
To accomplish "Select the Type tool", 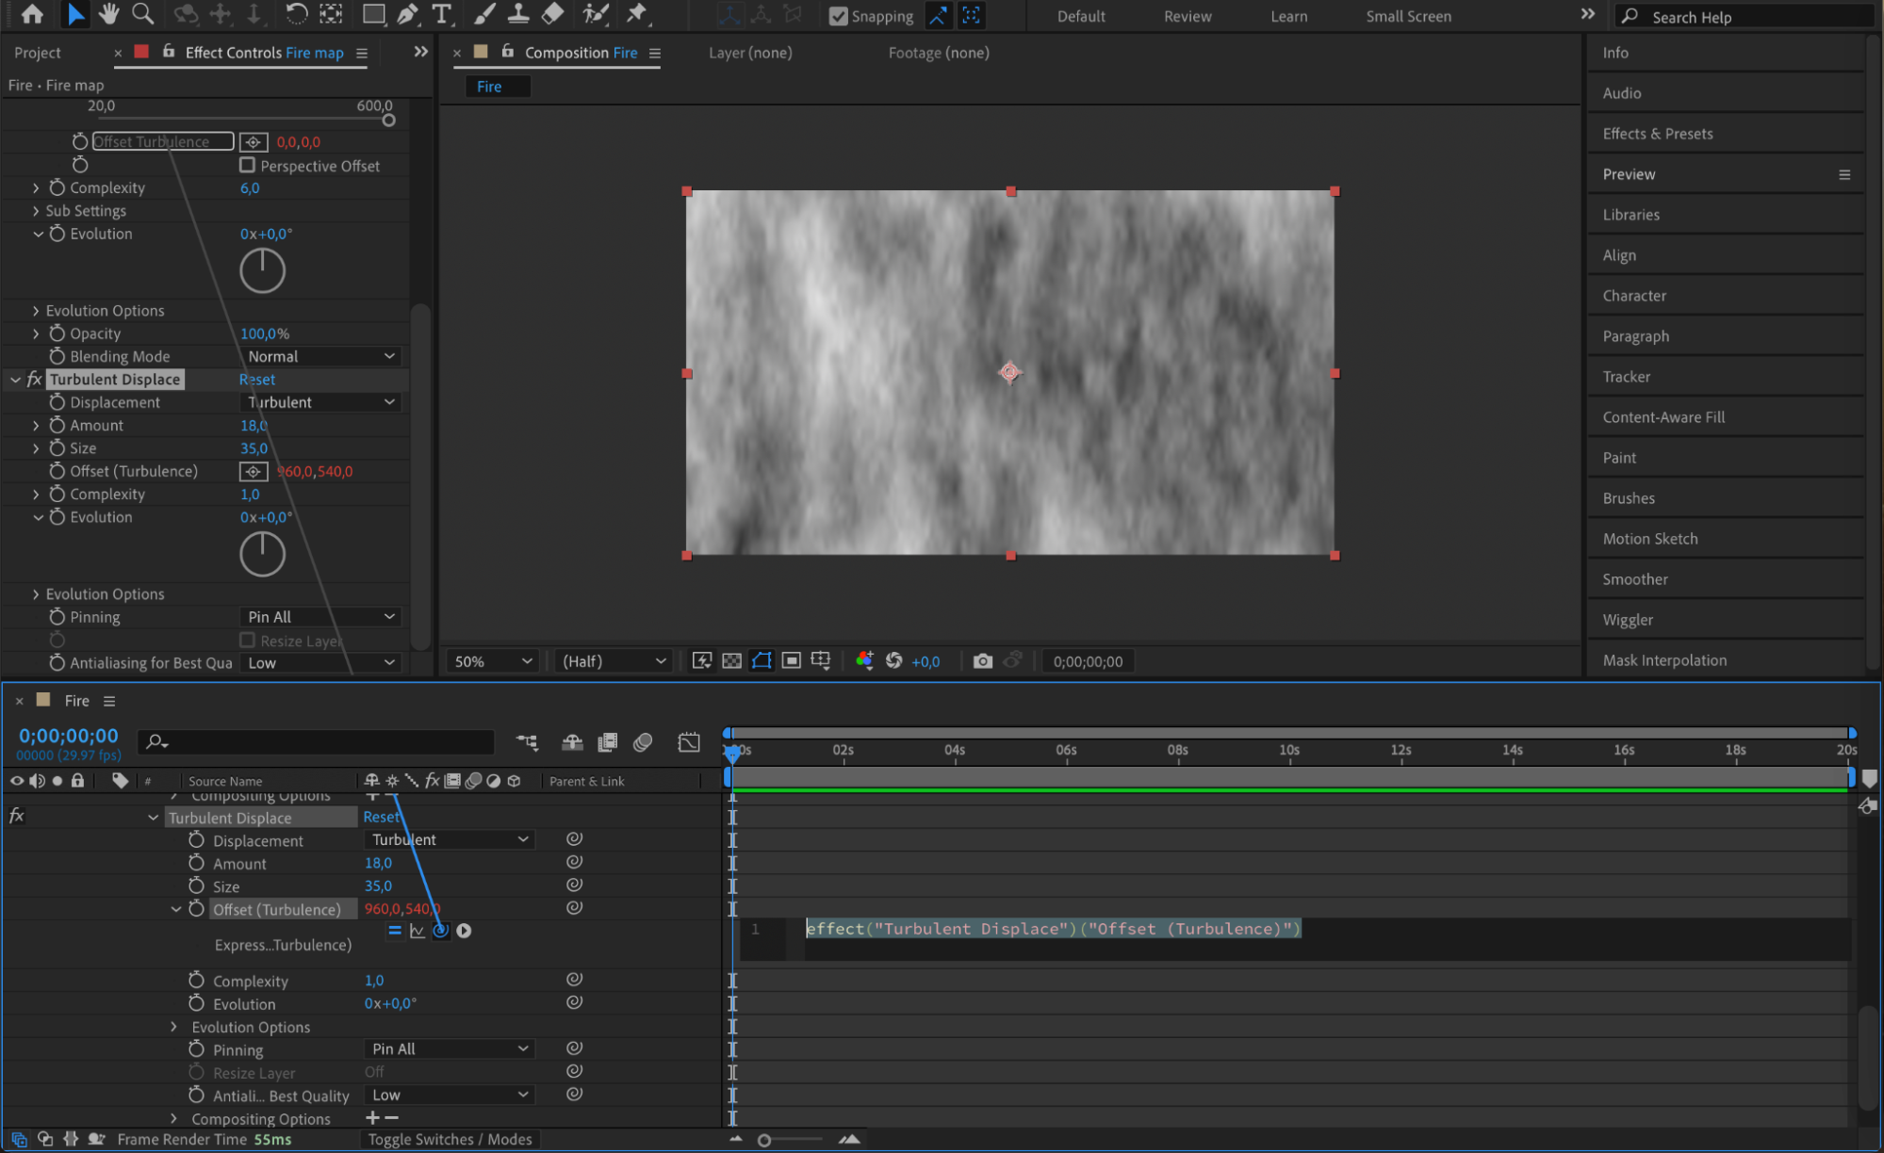I will coord(441,14).
